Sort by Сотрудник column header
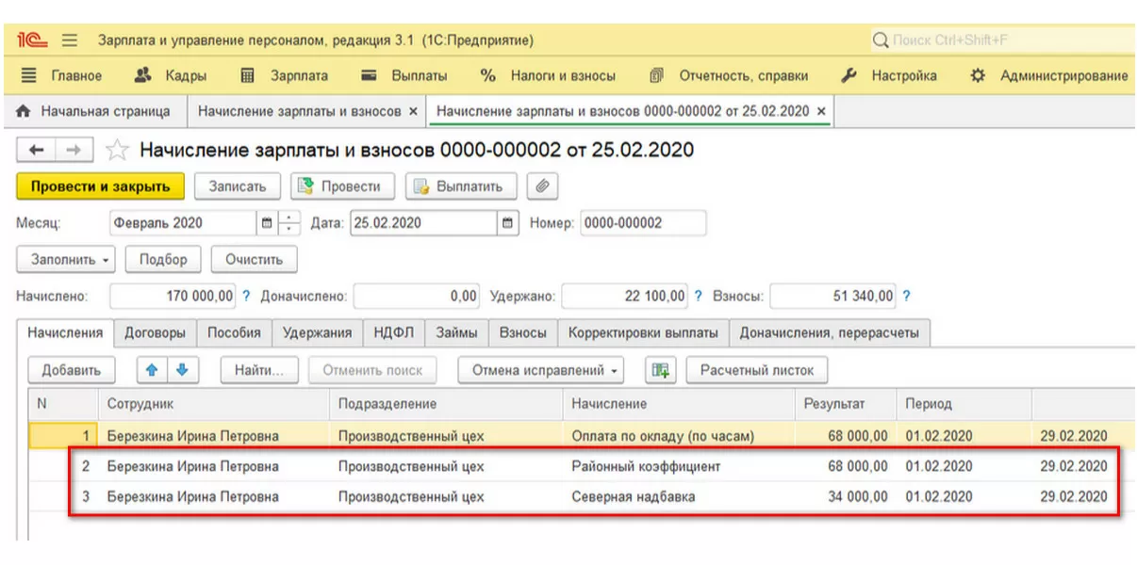This screenshot has width=1137, height=565. 214,403
